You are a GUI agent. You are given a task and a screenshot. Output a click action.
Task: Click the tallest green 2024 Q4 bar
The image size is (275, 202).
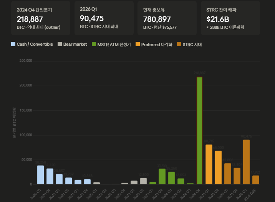point(200,131)
